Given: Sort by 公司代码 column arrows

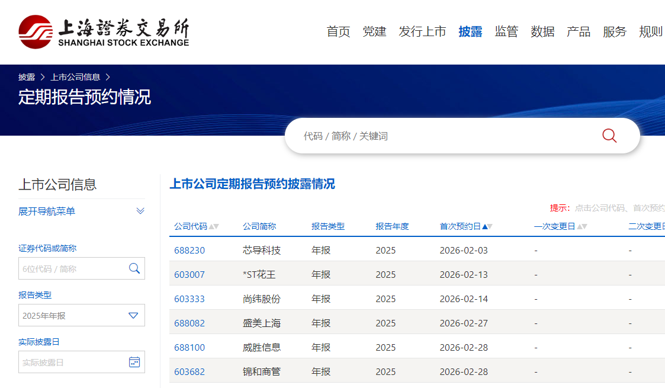Looking at the screenshot, I should (214, 226).
